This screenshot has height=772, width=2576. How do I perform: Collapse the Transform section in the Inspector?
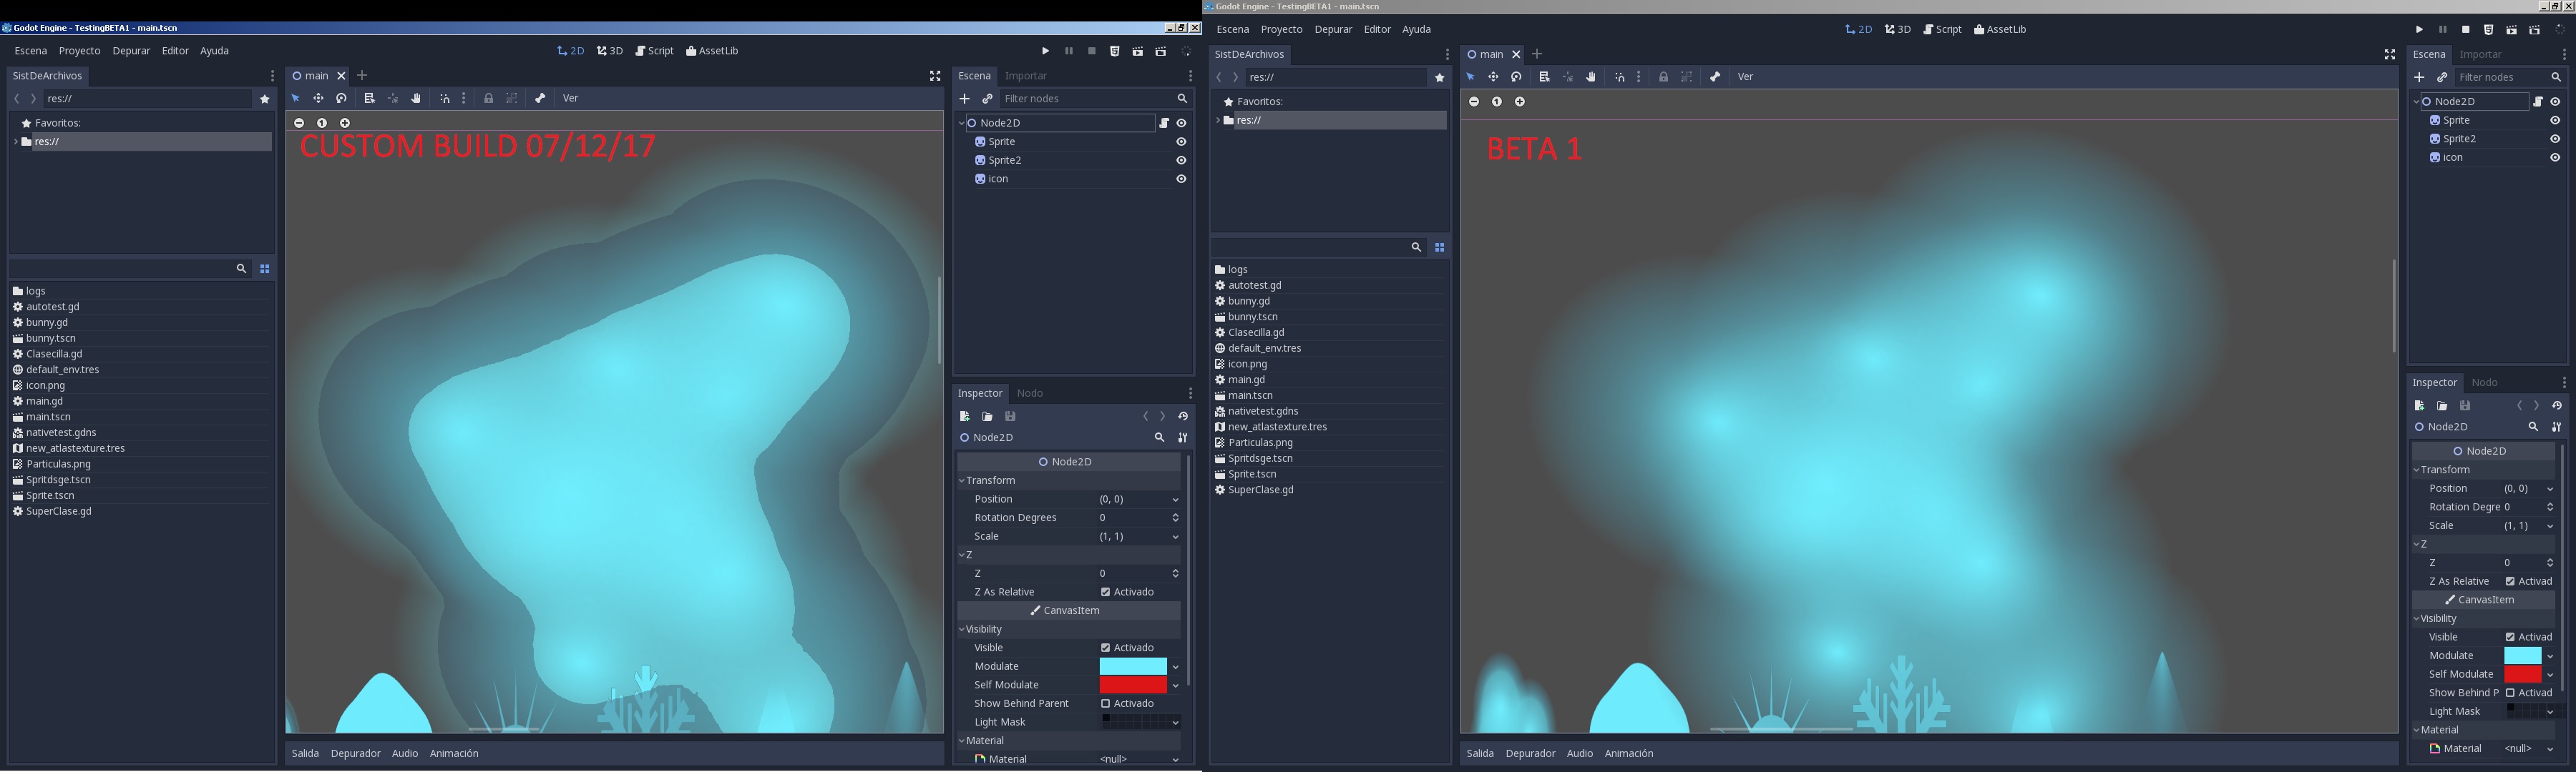962,480
